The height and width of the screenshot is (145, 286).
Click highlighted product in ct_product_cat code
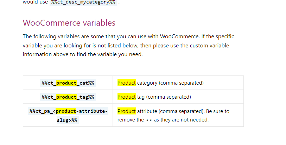click(x=66, y=83)
